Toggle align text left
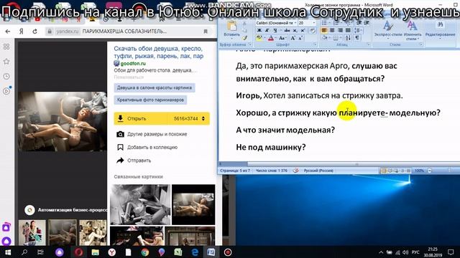The height and width of the screenshot is (258, 460). point(324,30)
